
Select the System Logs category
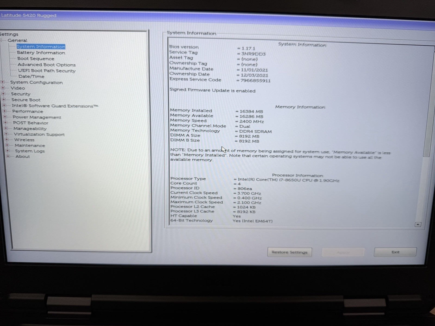[30, 151]
